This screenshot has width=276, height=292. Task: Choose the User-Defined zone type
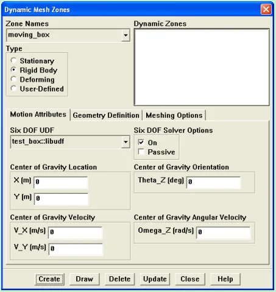13,88
